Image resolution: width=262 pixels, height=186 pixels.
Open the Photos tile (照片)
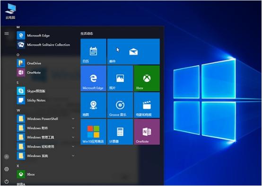[x=120, y=78]
